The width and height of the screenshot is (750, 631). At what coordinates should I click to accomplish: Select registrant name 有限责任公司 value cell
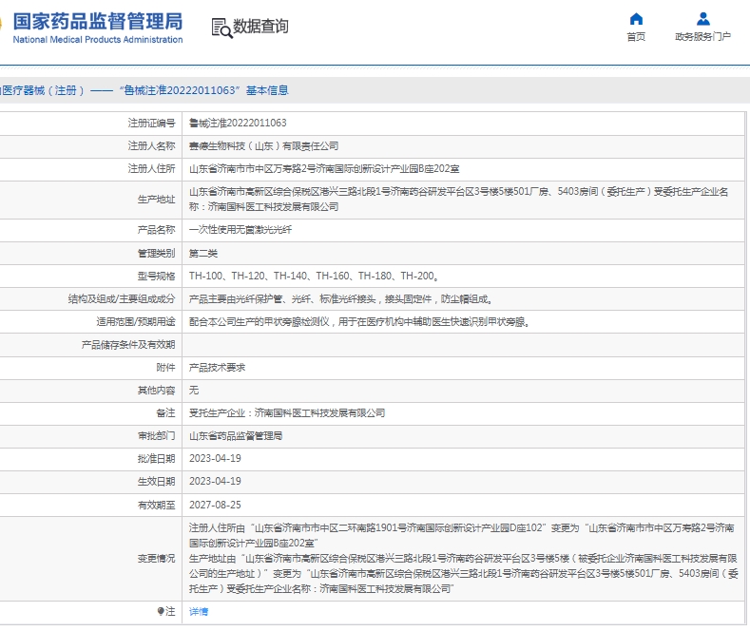coord(263,146)
